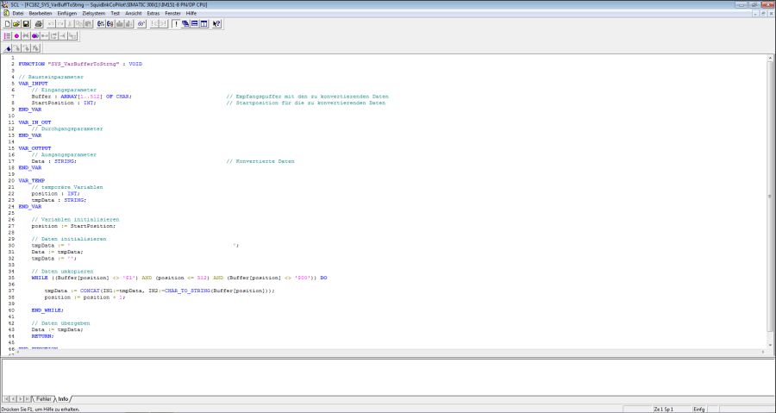Save the SCL source with the disk icon
The height and width of the screenshot is (413, 776).
tap(26, 24)
